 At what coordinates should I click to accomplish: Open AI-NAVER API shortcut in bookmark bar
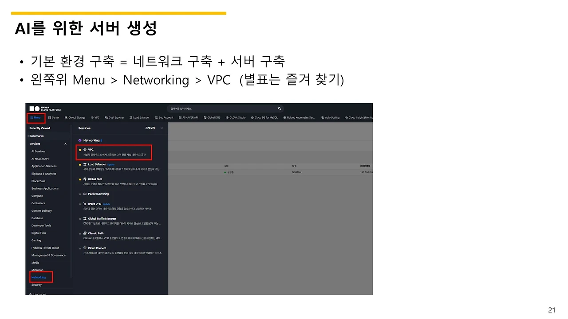(189, 117)
